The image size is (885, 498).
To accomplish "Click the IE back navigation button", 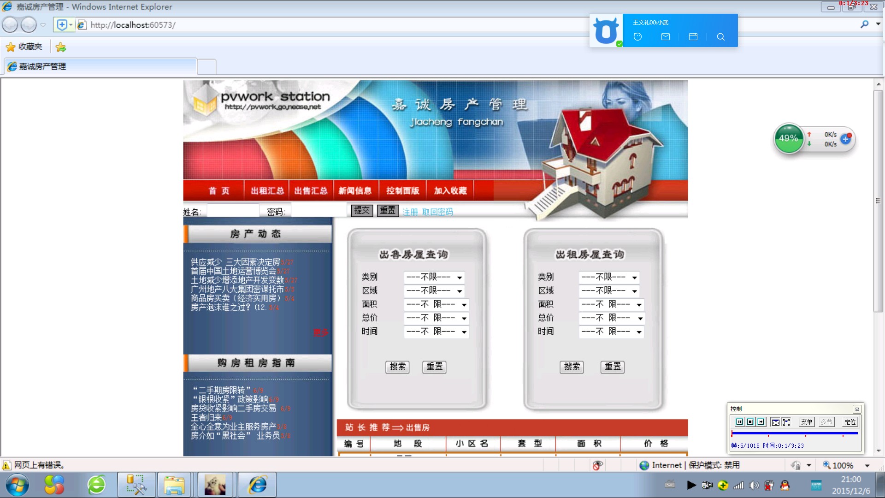I will tap(10, 25).
